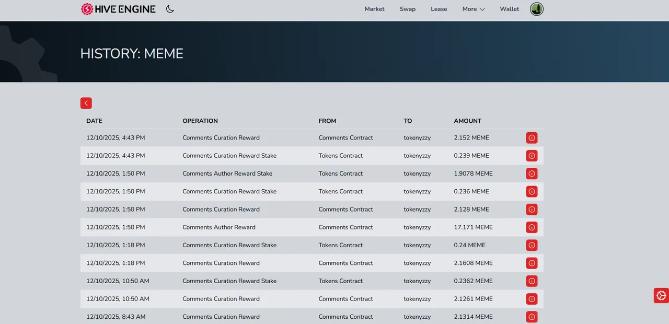
Task: Open the Market page
Action: [375, 9]
